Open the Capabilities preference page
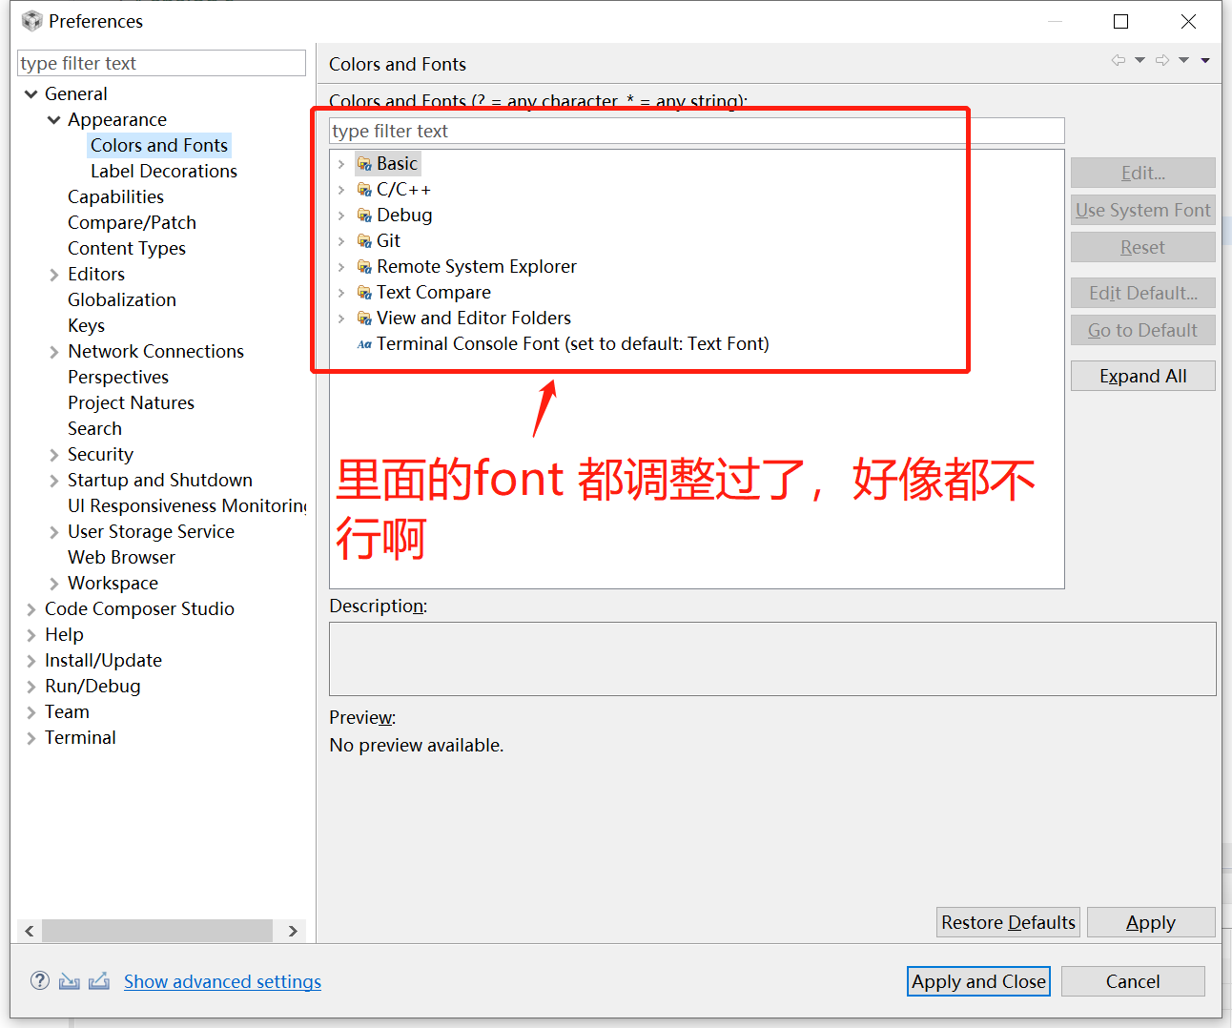Image resolution: width=1232 pixels, height=1028 pixels. pyautogui.click(x=115, y=196)
